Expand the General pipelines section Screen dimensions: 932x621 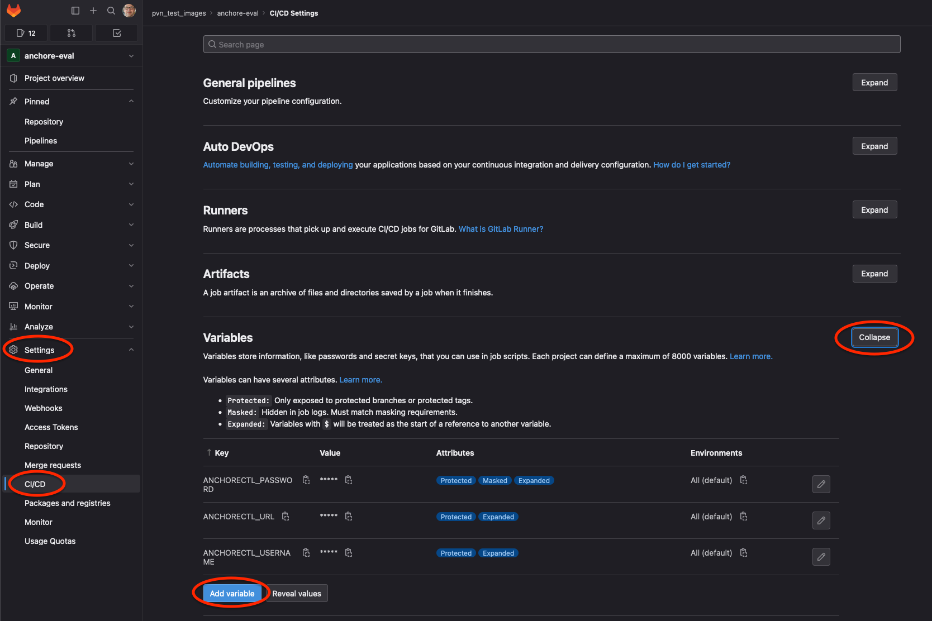874,83
